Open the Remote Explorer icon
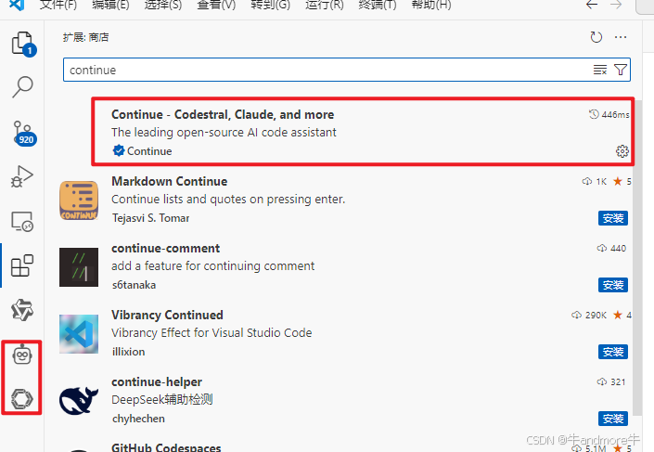This screenshot has width=654, height=452. tap(22, 221)
